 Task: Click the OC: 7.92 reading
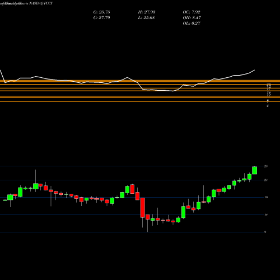(192, 12)
